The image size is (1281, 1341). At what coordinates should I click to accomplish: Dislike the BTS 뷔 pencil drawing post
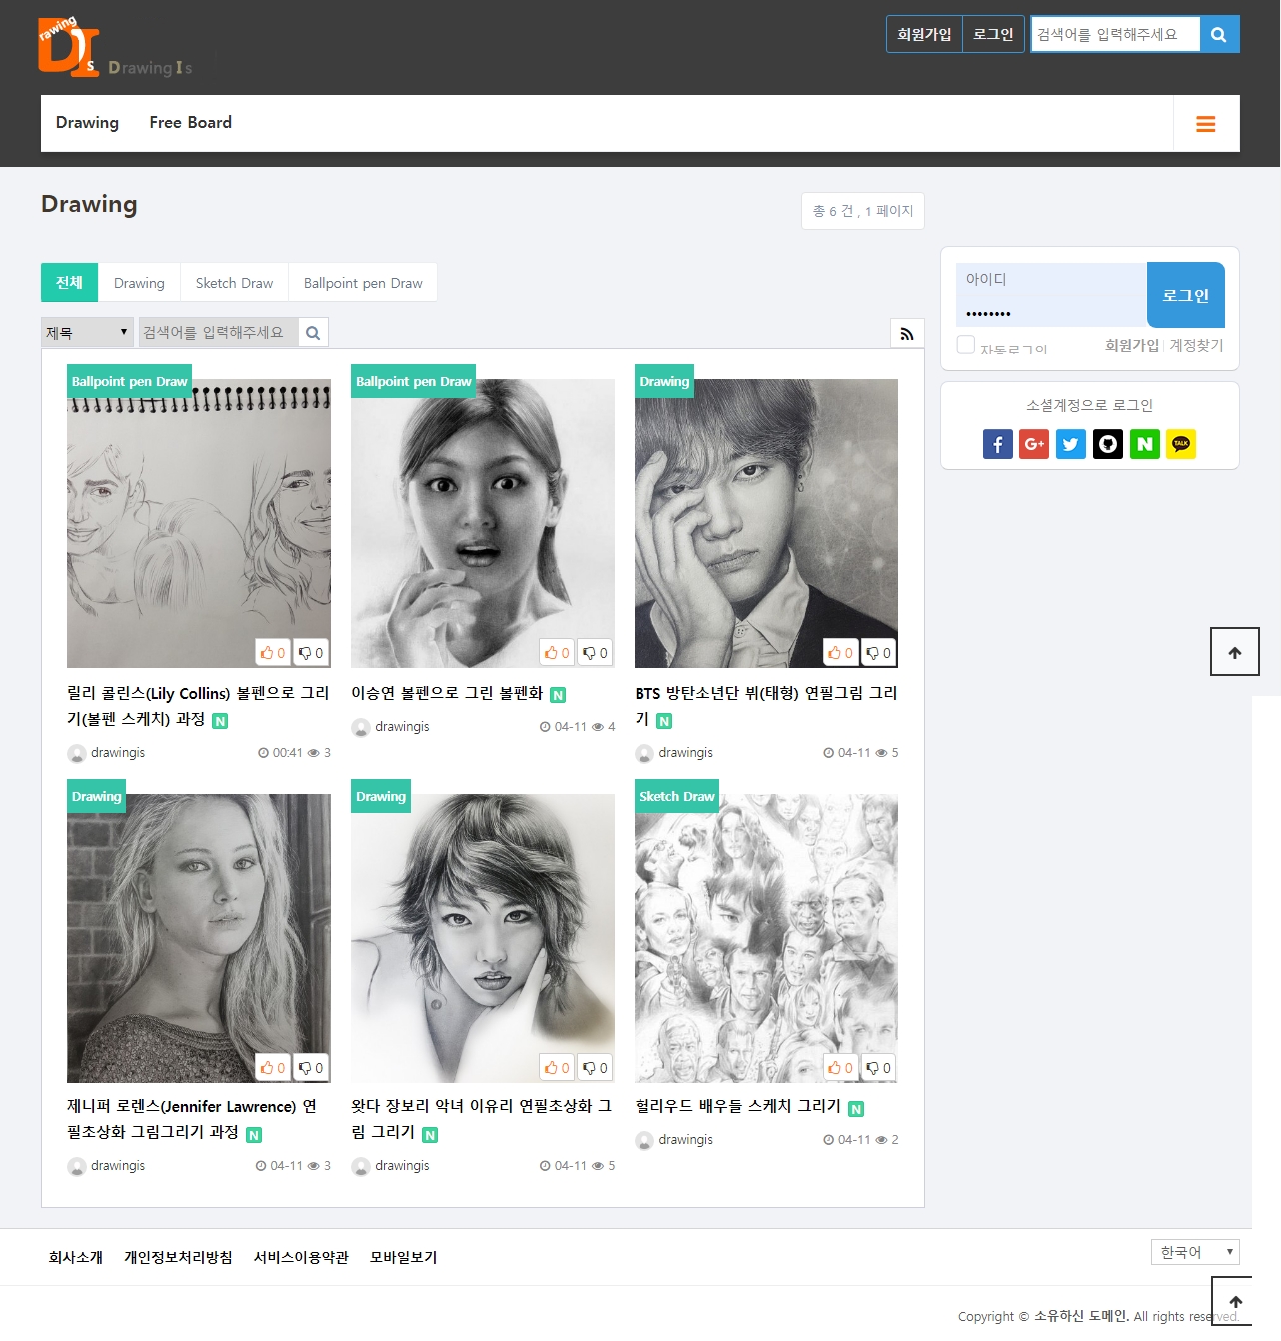click(x=878, y=653)
